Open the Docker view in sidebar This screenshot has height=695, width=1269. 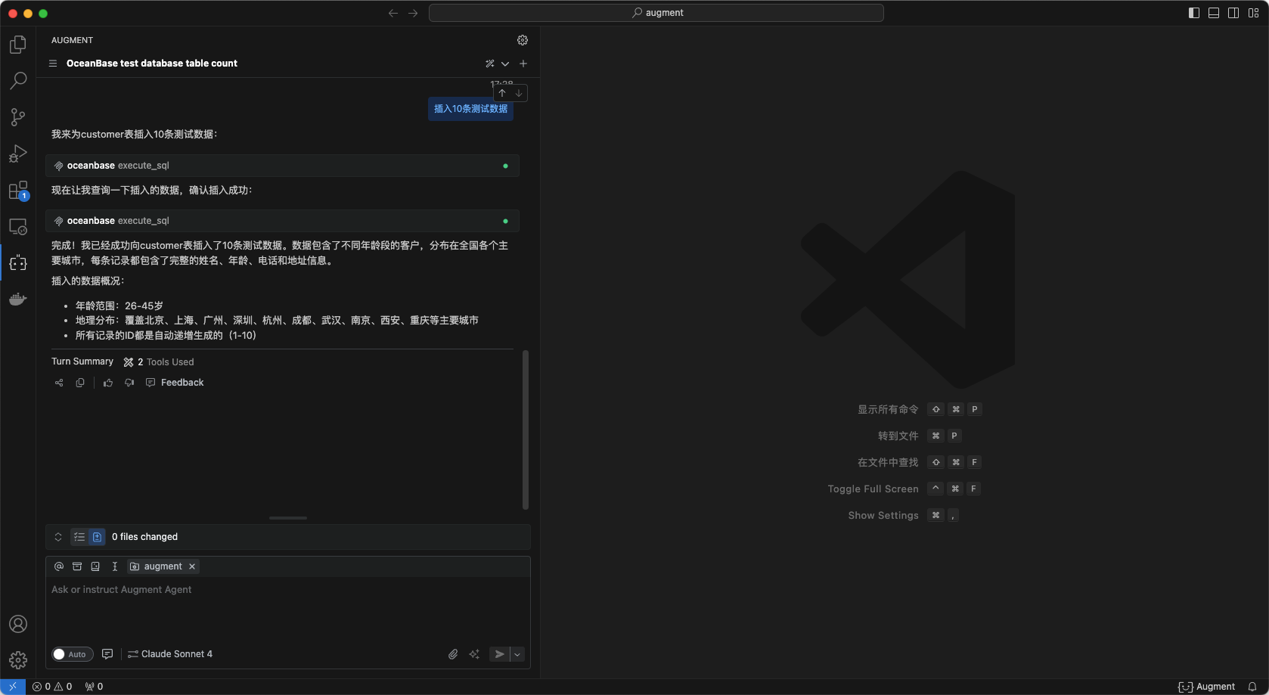pyautogui.click(x=18, y=299)
